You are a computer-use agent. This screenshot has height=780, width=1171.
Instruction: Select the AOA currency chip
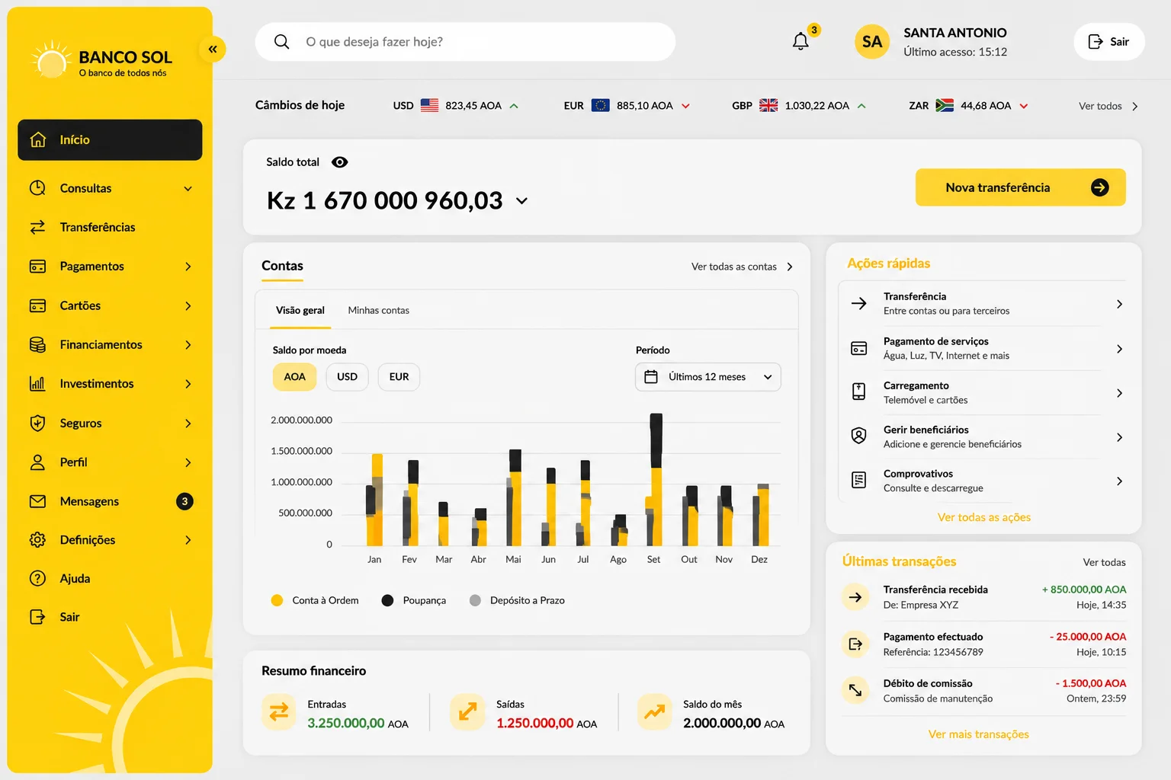pyautogui.click(x=294, y=377)
